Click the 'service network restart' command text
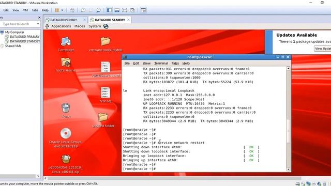331x186 pixels. (181, 143)
